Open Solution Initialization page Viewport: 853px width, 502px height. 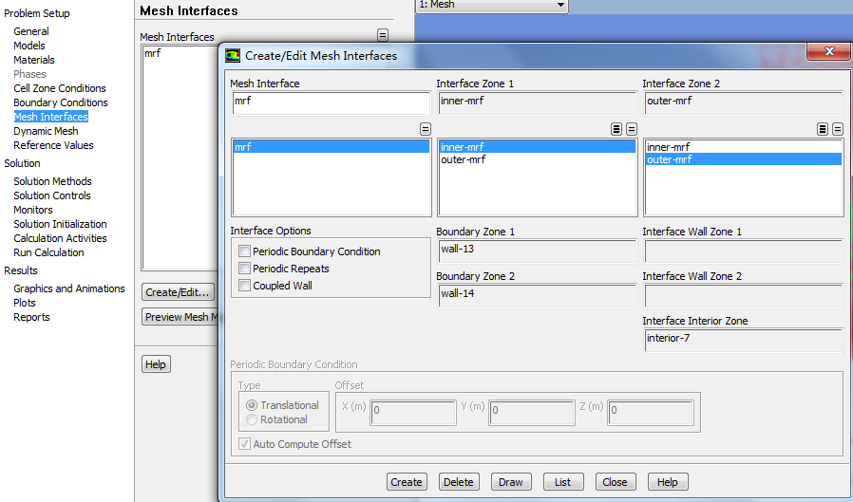point(60,224)
